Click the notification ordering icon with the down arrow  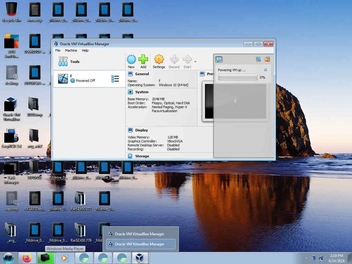coord(258,59)
